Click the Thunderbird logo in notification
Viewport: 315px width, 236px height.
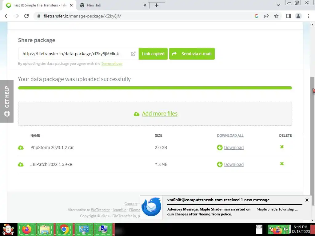[151, 207]
